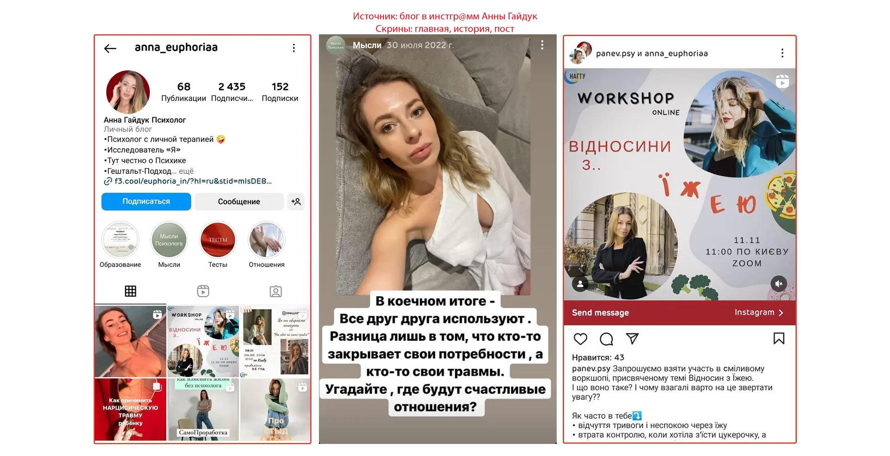Save the post with the bookmark icon

[x=779, y=339]
